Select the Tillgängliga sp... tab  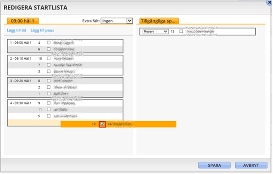click(159, 21)
